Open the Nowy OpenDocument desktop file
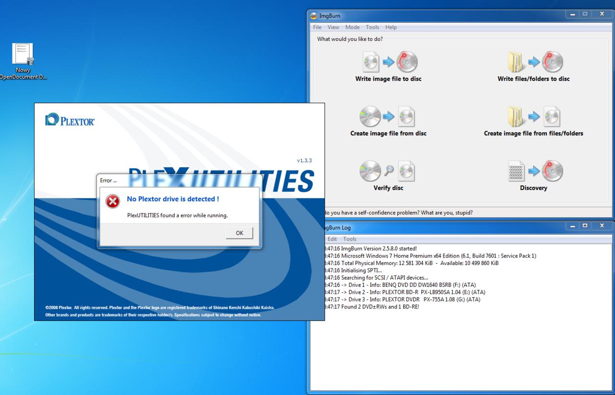 coord(23,54)
